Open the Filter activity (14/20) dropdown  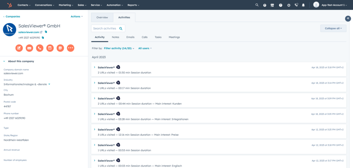(x=119, y=48)
